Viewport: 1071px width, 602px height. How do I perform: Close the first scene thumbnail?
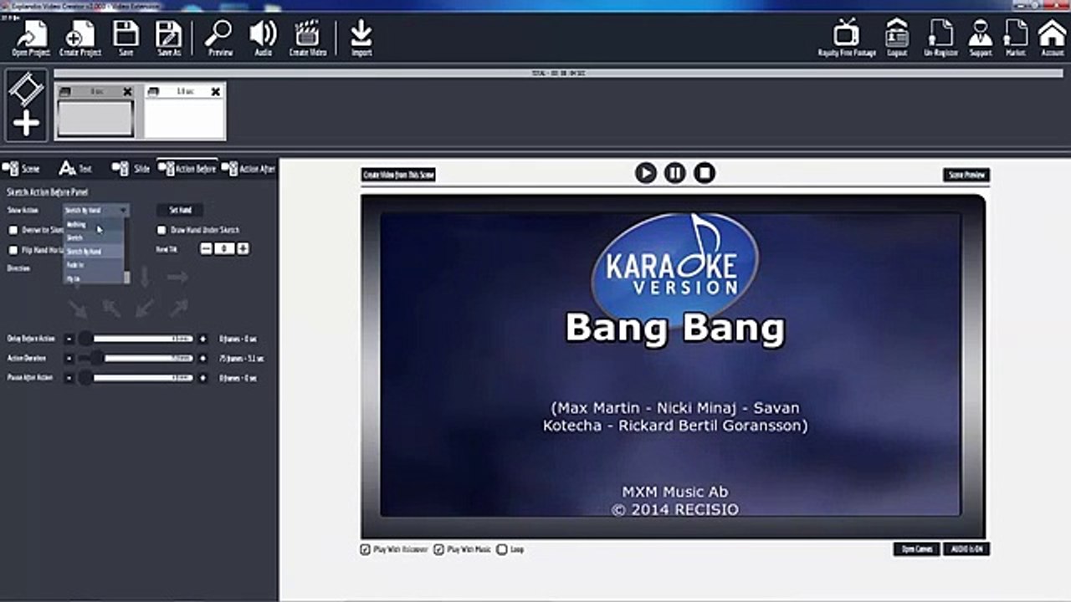click(x=127, y=92)
